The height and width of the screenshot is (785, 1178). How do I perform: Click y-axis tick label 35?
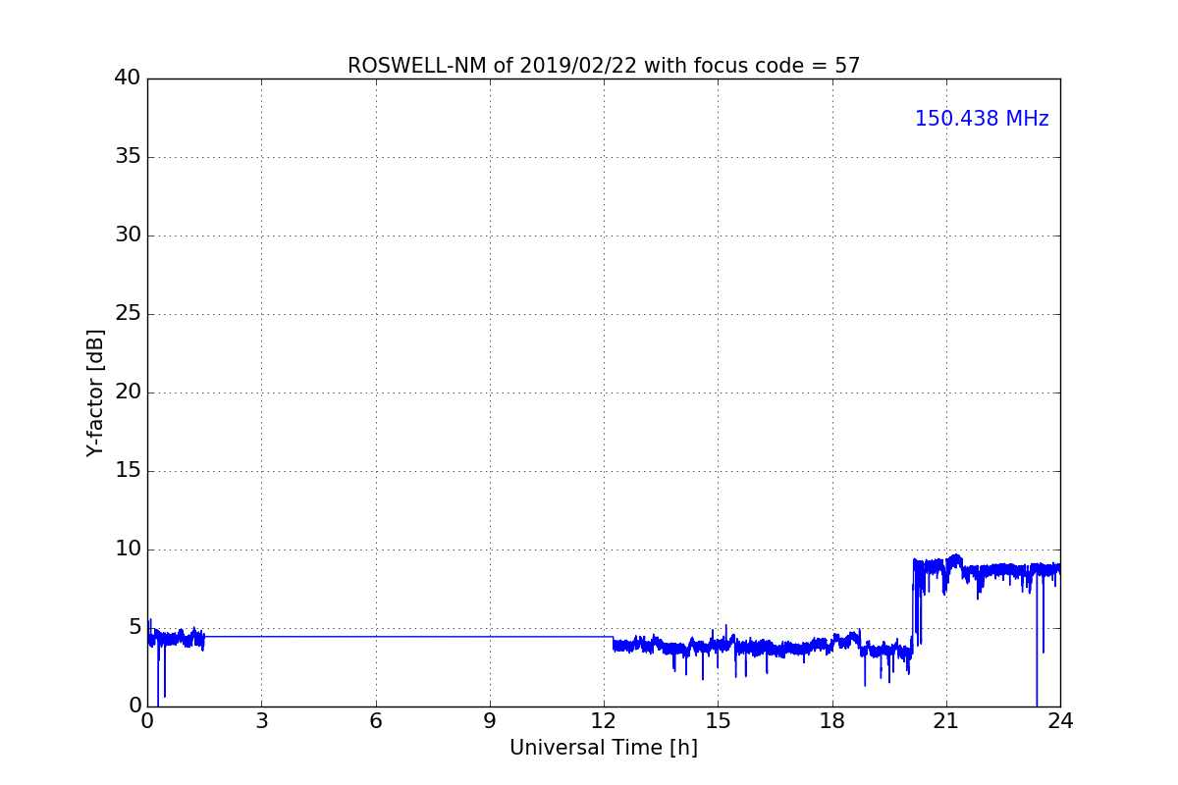(x=128, y=157)
